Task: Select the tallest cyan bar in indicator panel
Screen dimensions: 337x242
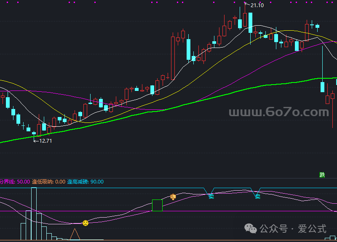Action: pos(34,213)
